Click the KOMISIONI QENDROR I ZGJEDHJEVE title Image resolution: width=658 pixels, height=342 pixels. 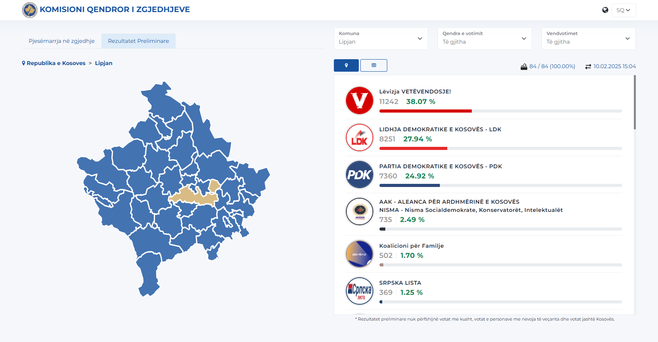tap(115, 9)
